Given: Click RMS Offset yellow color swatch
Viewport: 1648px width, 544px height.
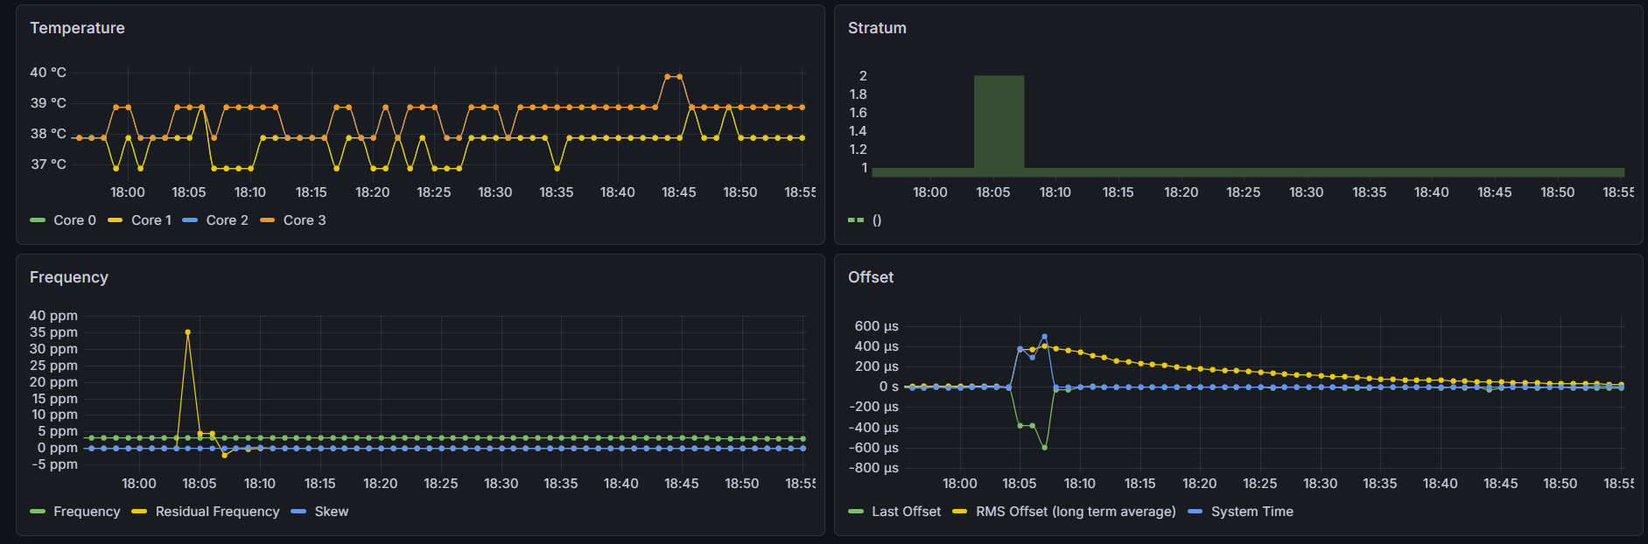Looking at the screenshot, I should point(960,512).
